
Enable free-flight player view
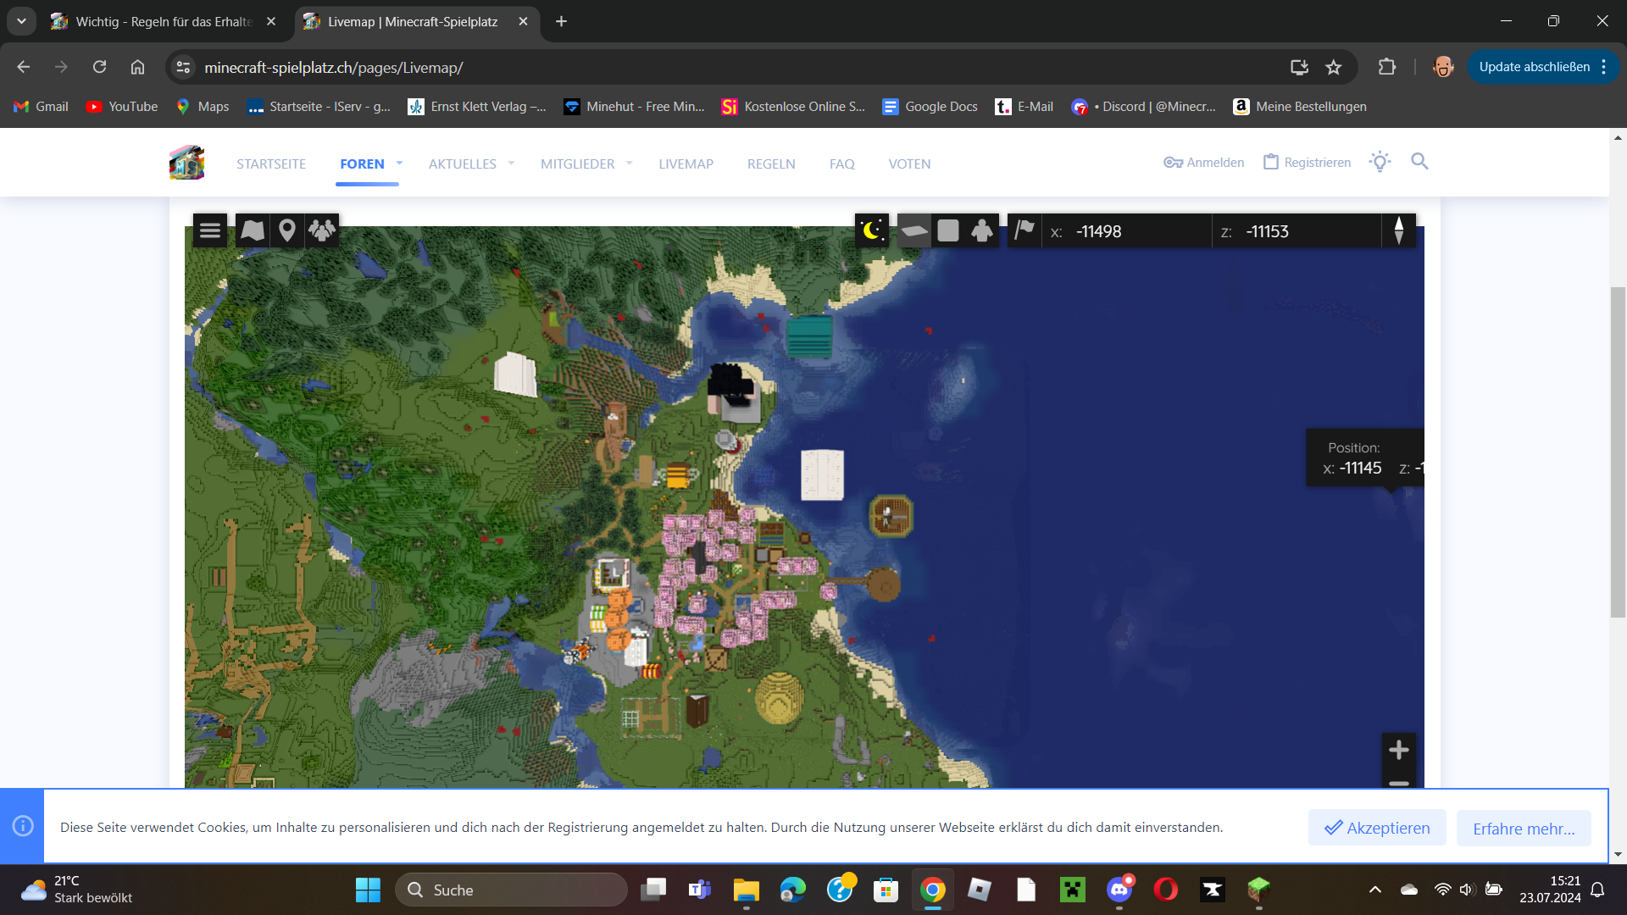(982, 230)
